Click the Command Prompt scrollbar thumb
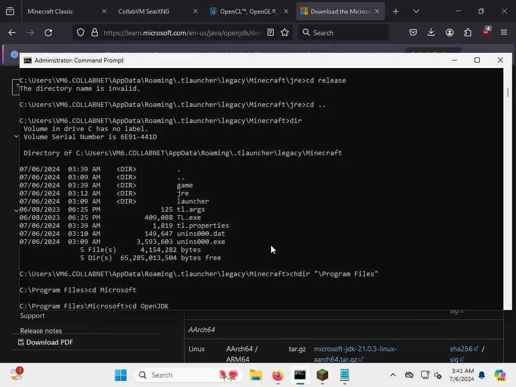Image resolution: width=516 pixels, height=387 pixels. (508, 93)
